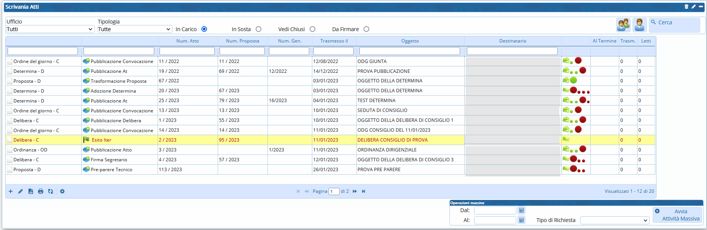Open grid settings gear icon
The height and width of the screenshot is (230, 707).
[x=62, y=191]
